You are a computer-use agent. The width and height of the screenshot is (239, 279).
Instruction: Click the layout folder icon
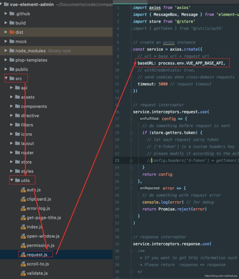(17, 143)
